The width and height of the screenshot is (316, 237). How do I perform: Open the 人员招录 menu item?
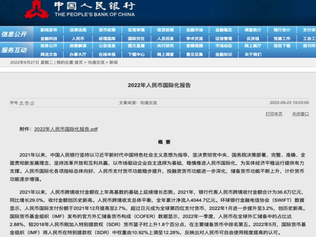click(x=165, y=38)
